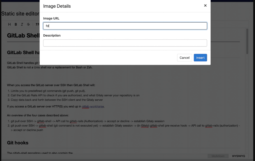255x161 pixels.
Task: Select the Heading (H) toolbar icon
Action: pyautogui.click(x=9, y=24)
